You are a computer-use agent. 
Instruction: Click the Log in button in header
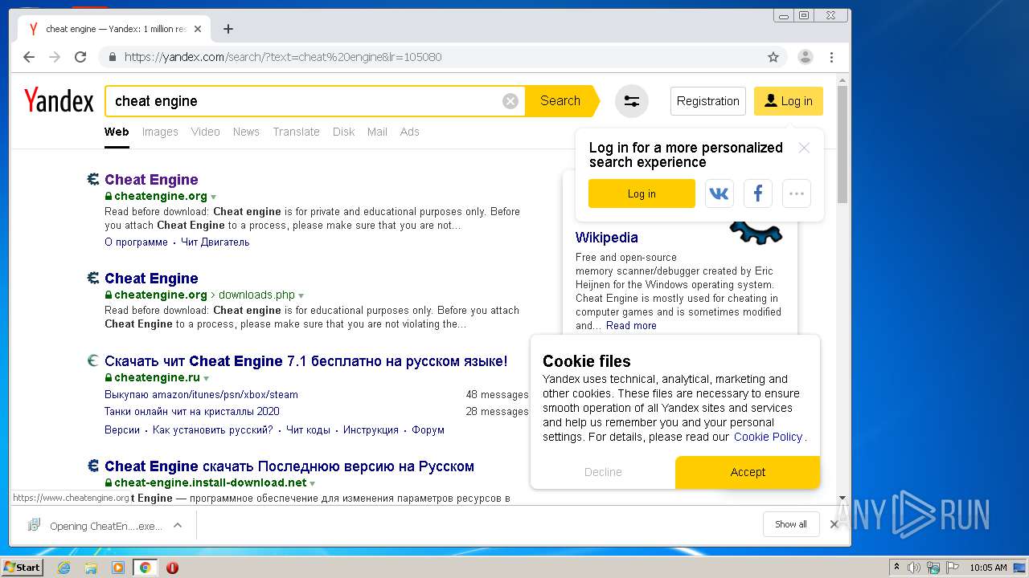click(x=789, y=101)
